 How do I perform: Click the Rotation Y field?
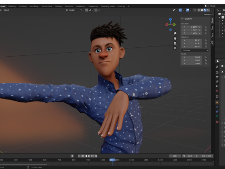tap(192, 43)
